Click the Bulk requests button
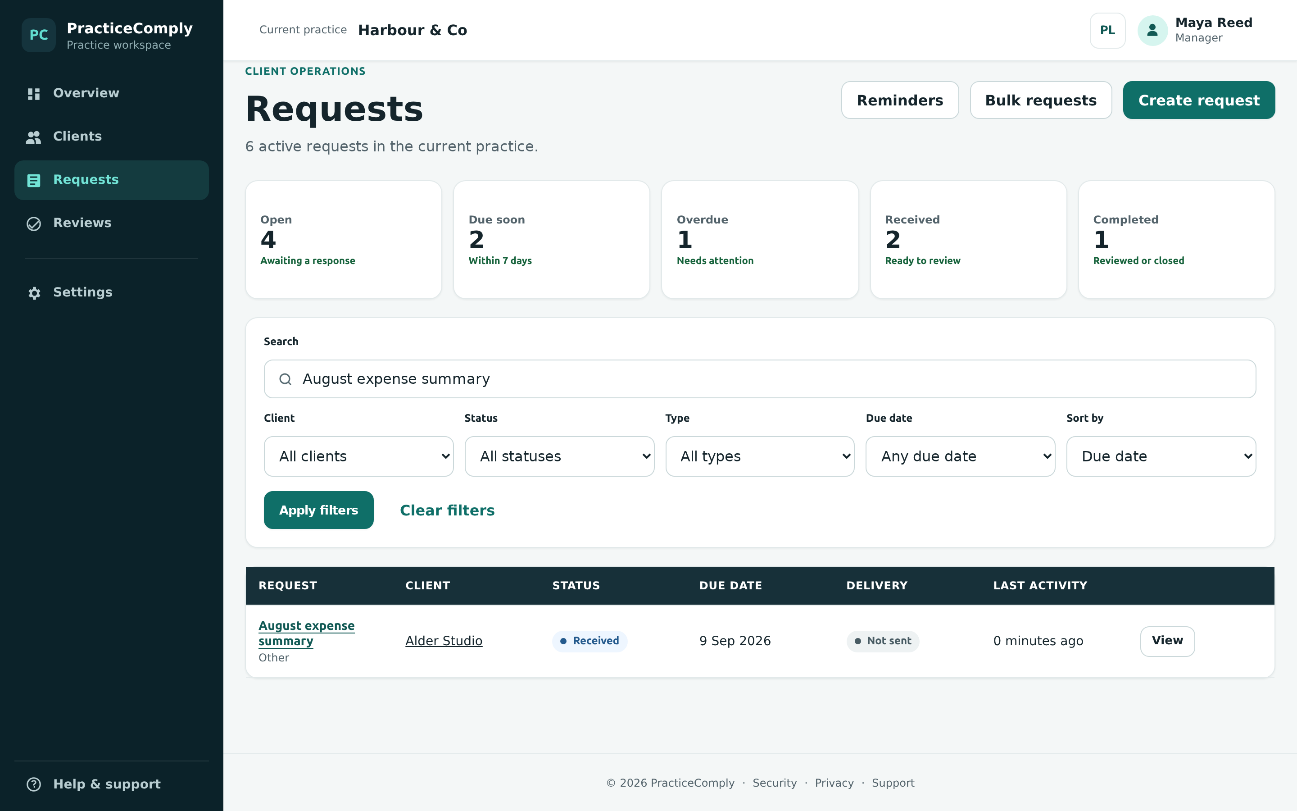Viewport: 1297px width, 811px height. coord(1041,100)
